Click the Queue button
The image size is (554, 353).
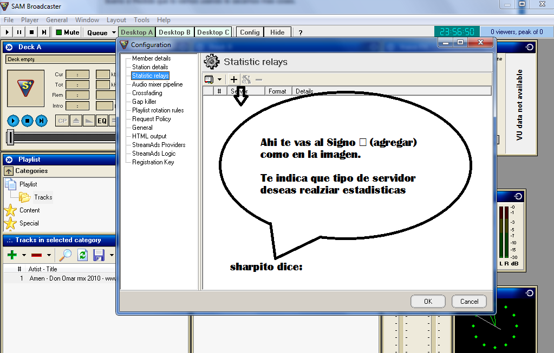pos(97,32)
